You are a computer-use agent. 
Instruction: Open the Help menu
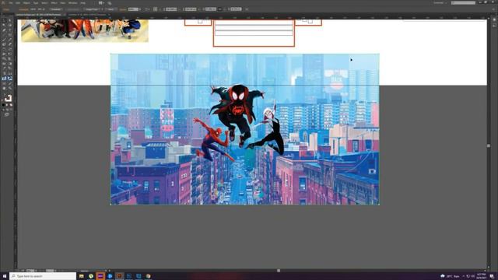point(82,3)
